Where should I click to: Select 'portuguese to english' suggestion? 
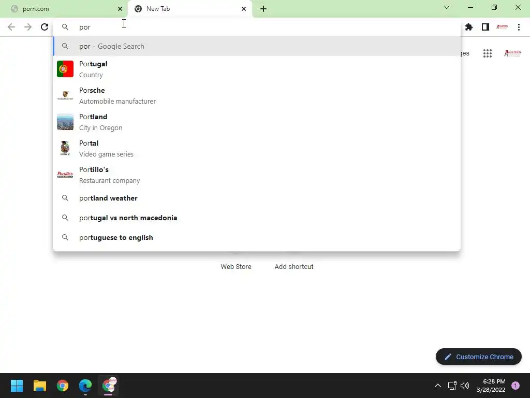(x=257, y=237)
